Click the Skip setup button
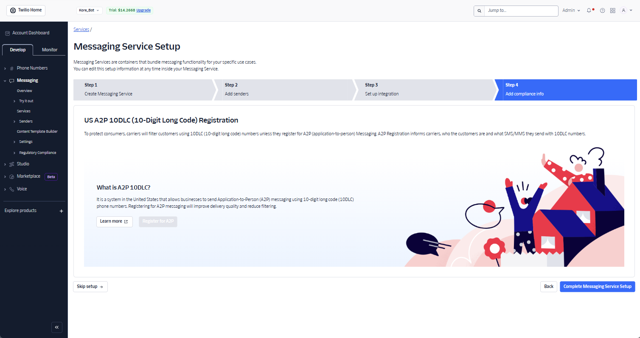Image resolution: width=640 pixels, height=338 pixels. pyautogui.click(x=90, y=287)
